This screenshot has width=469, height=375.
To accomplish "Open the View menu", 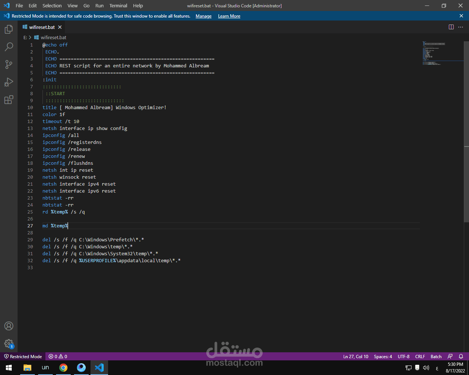I will coord(73,5).
